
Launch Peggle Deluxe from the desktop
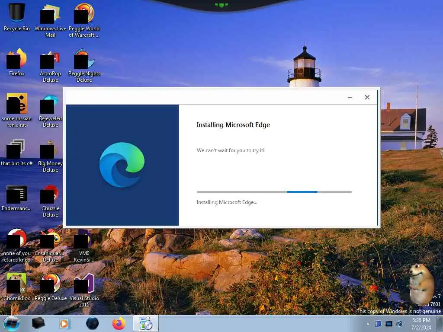pyautogui.click(x=50, y=287)
